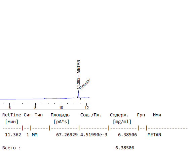
Task: Click the Всего total value 6.38506
Action: point(125,148)
